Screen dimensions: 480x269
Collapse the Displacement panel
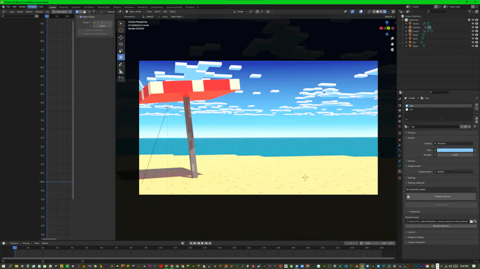point(414,166)
